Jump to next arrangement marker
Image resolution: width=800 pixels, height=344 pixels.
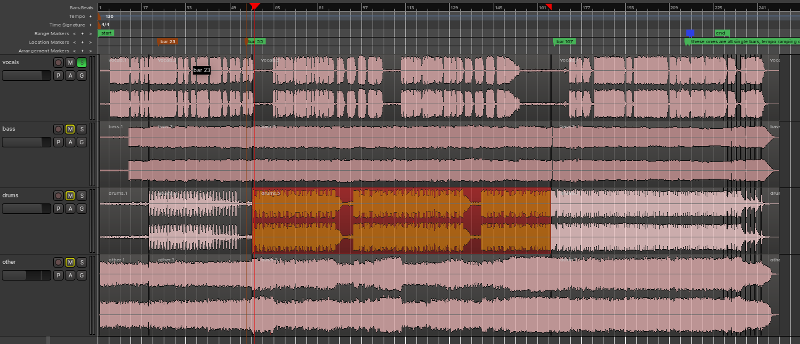point(90,51)
